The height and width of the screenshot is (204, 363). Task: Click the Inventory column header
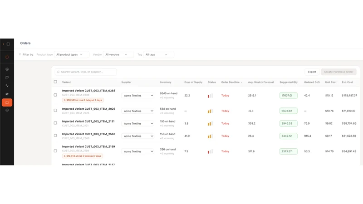166,82
